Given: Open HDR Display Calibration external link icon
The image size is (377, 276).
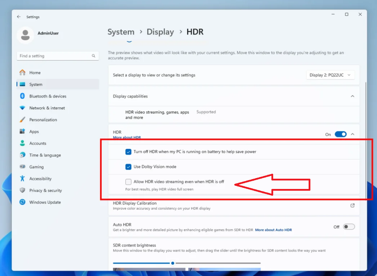Looking at the screenshot, I should click(x=352, y=205).
